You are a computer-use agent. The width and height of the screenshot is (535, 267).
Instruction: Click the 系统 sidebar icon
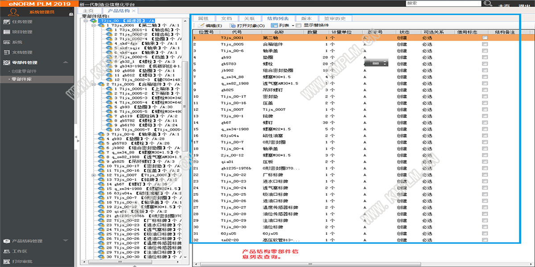click(x=6, y=42)
